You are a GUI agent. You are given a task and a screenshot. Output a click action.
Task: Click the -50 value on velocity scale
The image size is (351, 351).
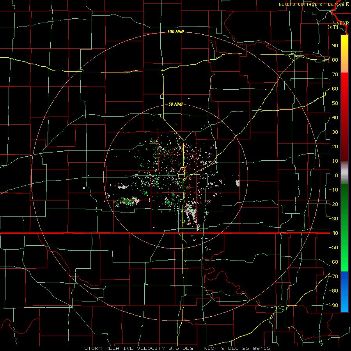333,247
